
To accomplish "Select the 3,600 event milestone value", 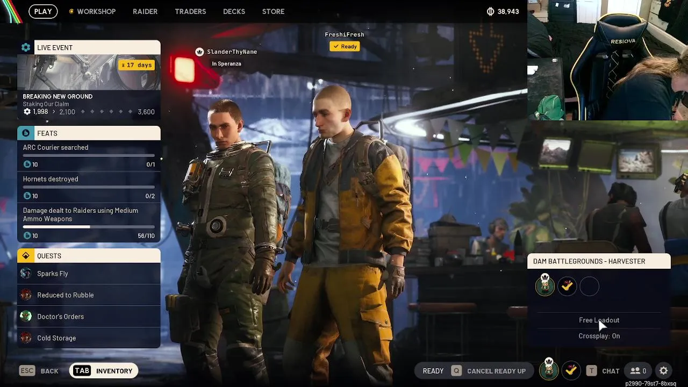I will (x=146, y=112).
